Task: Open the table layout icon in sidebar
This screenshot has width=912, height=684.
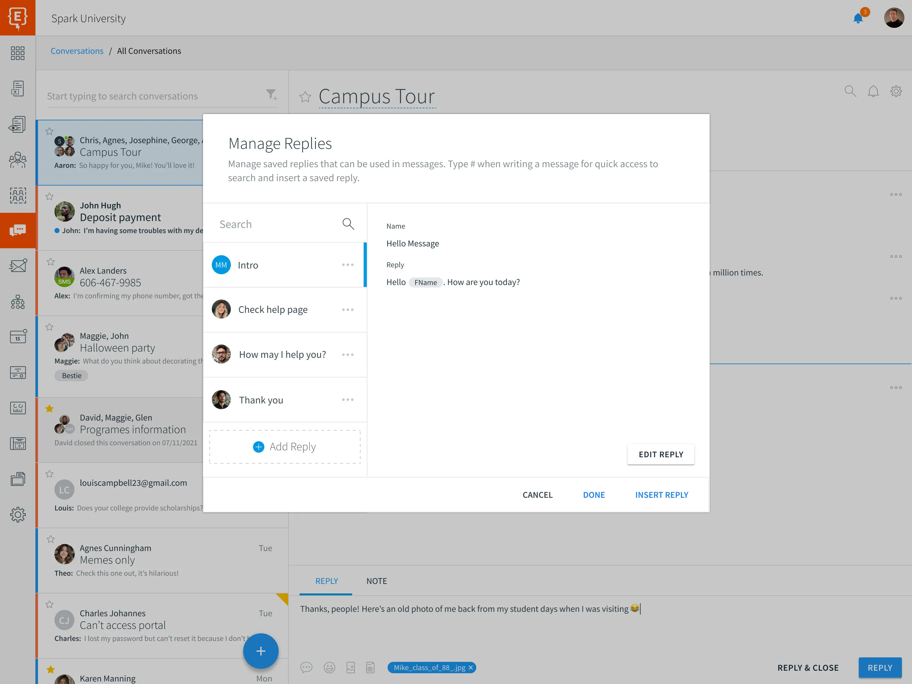Action: pyautogui.click(x=18, y=444)
